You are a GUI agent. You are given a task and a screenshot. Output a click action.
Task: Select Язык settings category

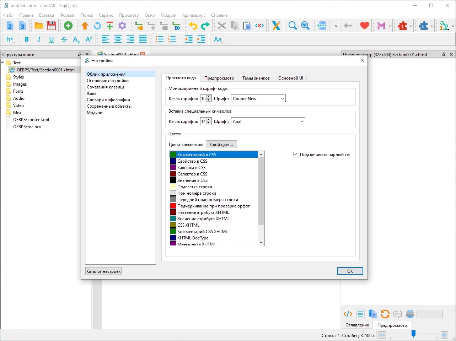tap(120, 93)
